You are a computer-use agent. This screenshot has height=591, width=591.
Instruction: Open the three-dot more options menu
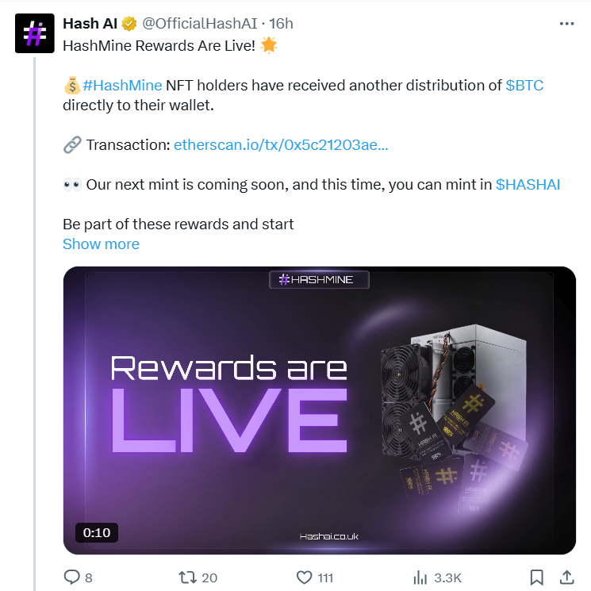pos(566,24)
